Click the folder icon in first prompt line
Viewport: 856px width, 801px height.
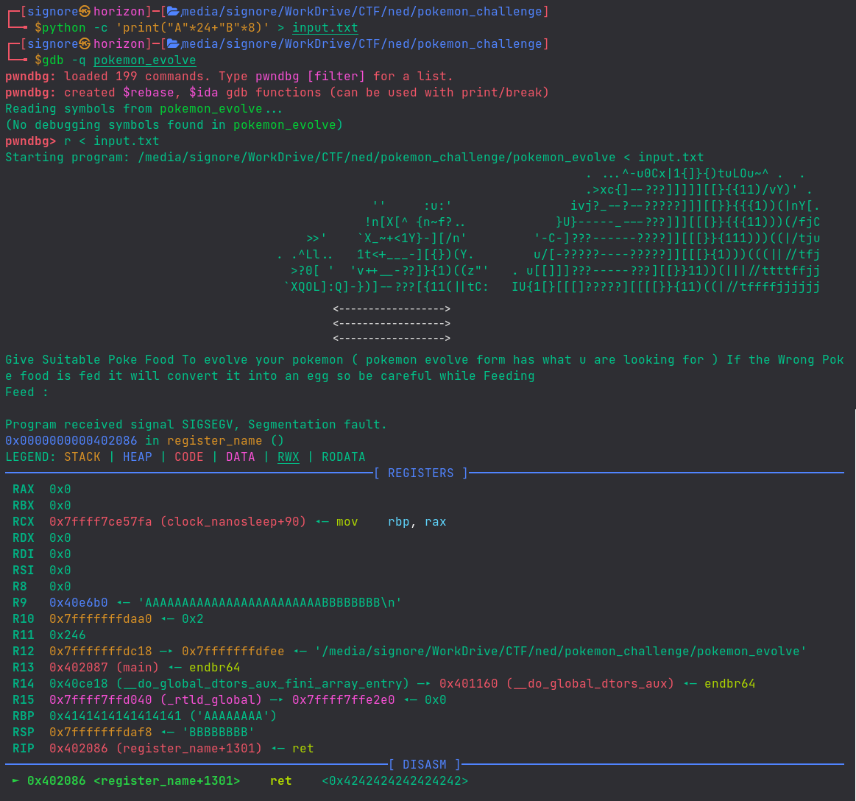click(173, 12)
